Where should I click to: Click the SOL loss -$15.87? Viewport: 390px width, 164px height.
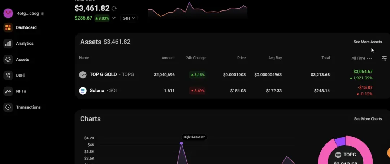click(x=365, y=87)
